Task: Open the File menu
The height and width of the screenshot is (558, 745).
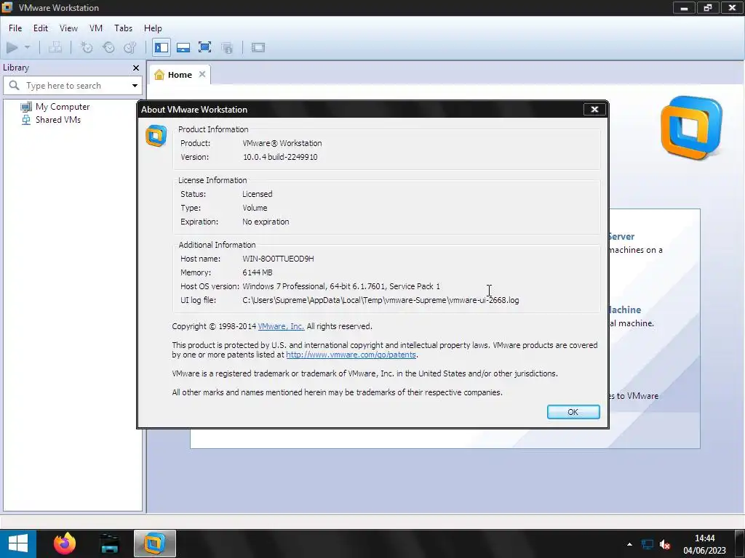Action: (x=15, y=28)
